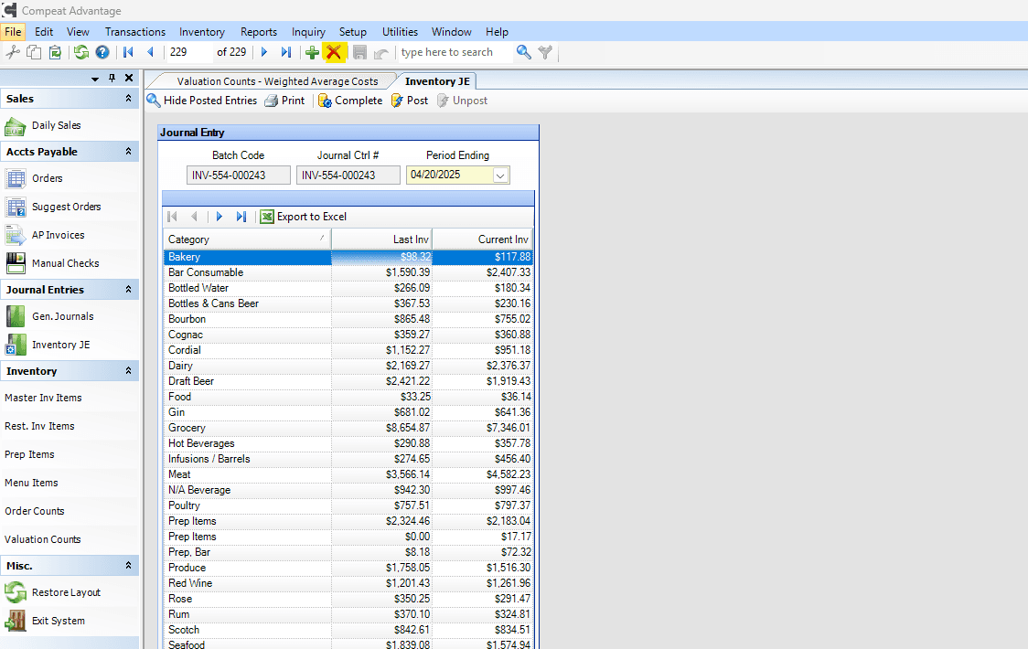Collapse the Sales sidebar section

click(128, 99)
